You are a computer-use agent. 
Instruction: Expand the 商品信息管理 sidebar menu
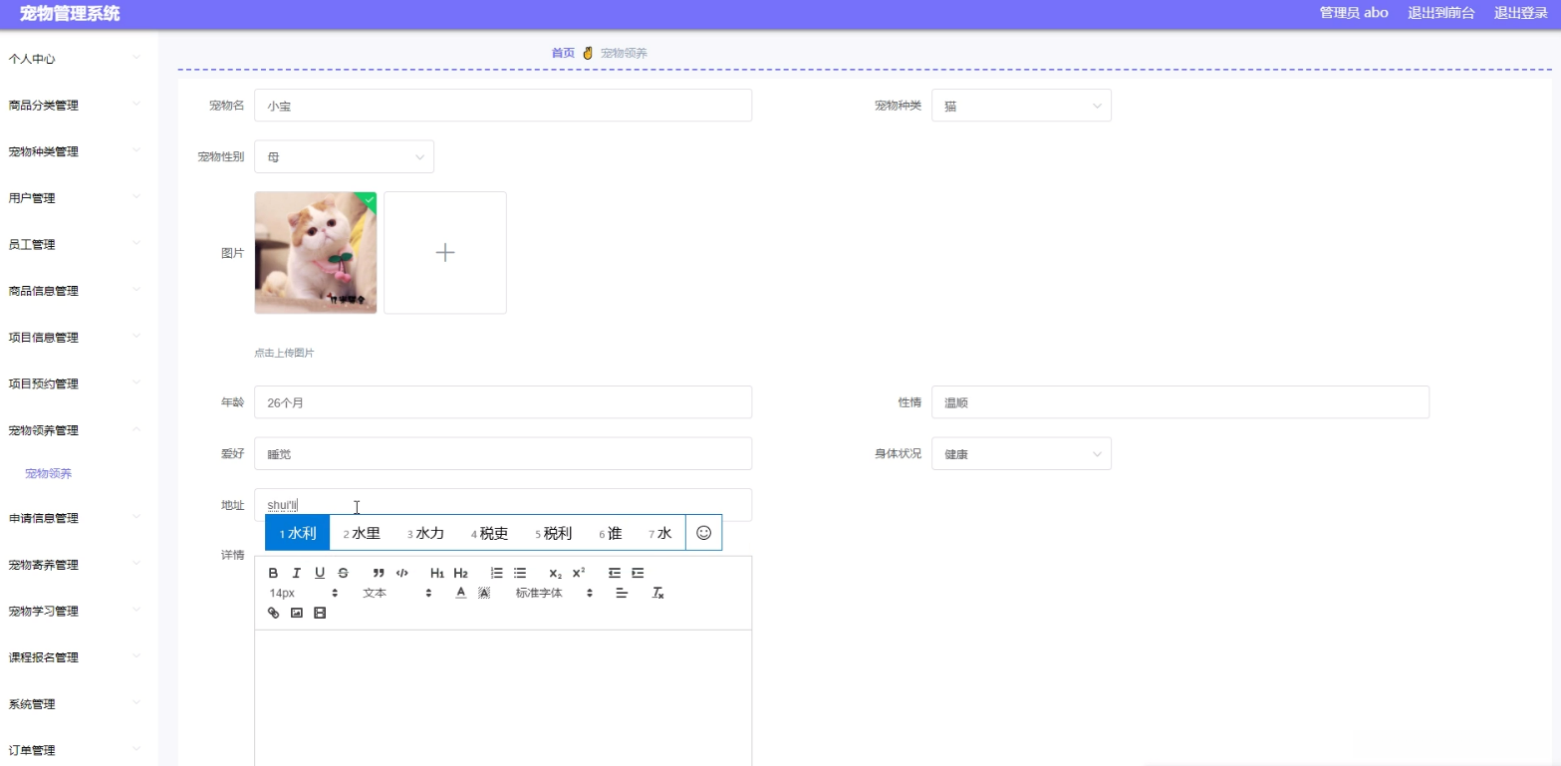tap(79, 291)
